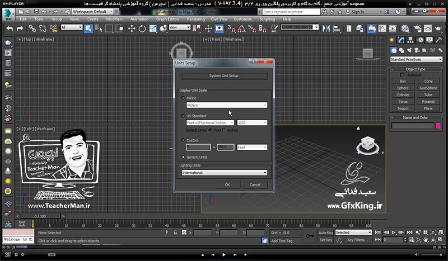Click the System Unit Setup button

pos(225,76)
